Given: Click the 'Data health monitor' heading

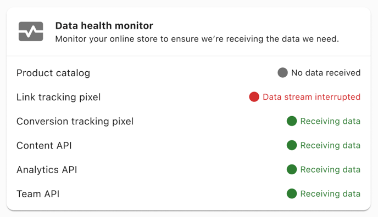Looking at the screenshot, I should click(104, 26).
